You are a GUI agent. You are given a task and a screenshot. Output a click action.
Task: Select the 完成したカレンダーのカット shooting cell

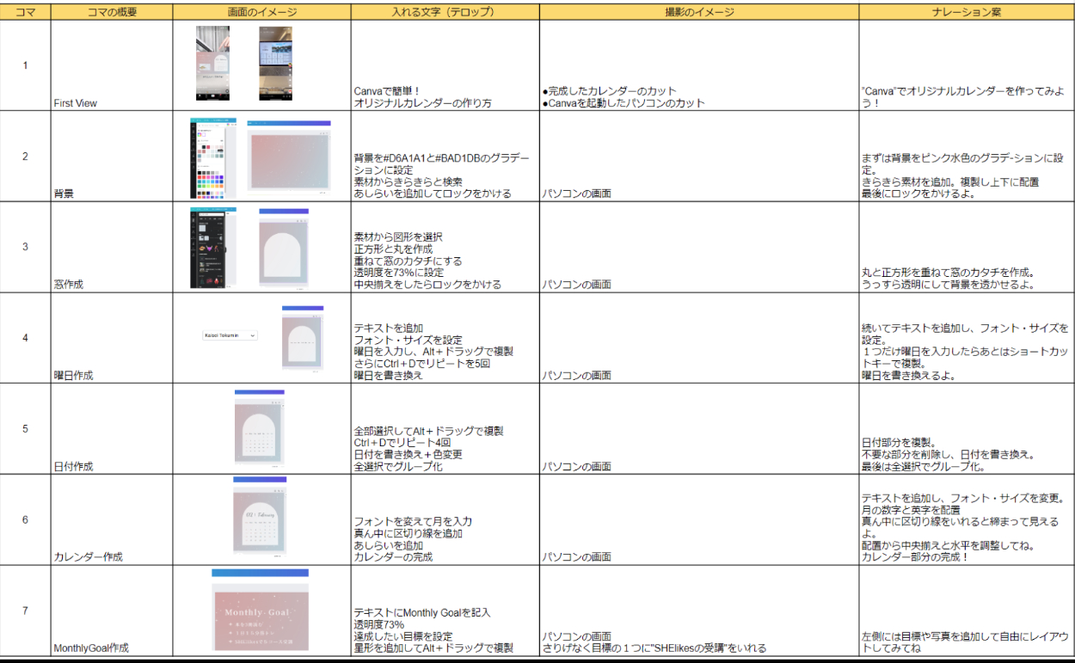[x=698, y=65]
